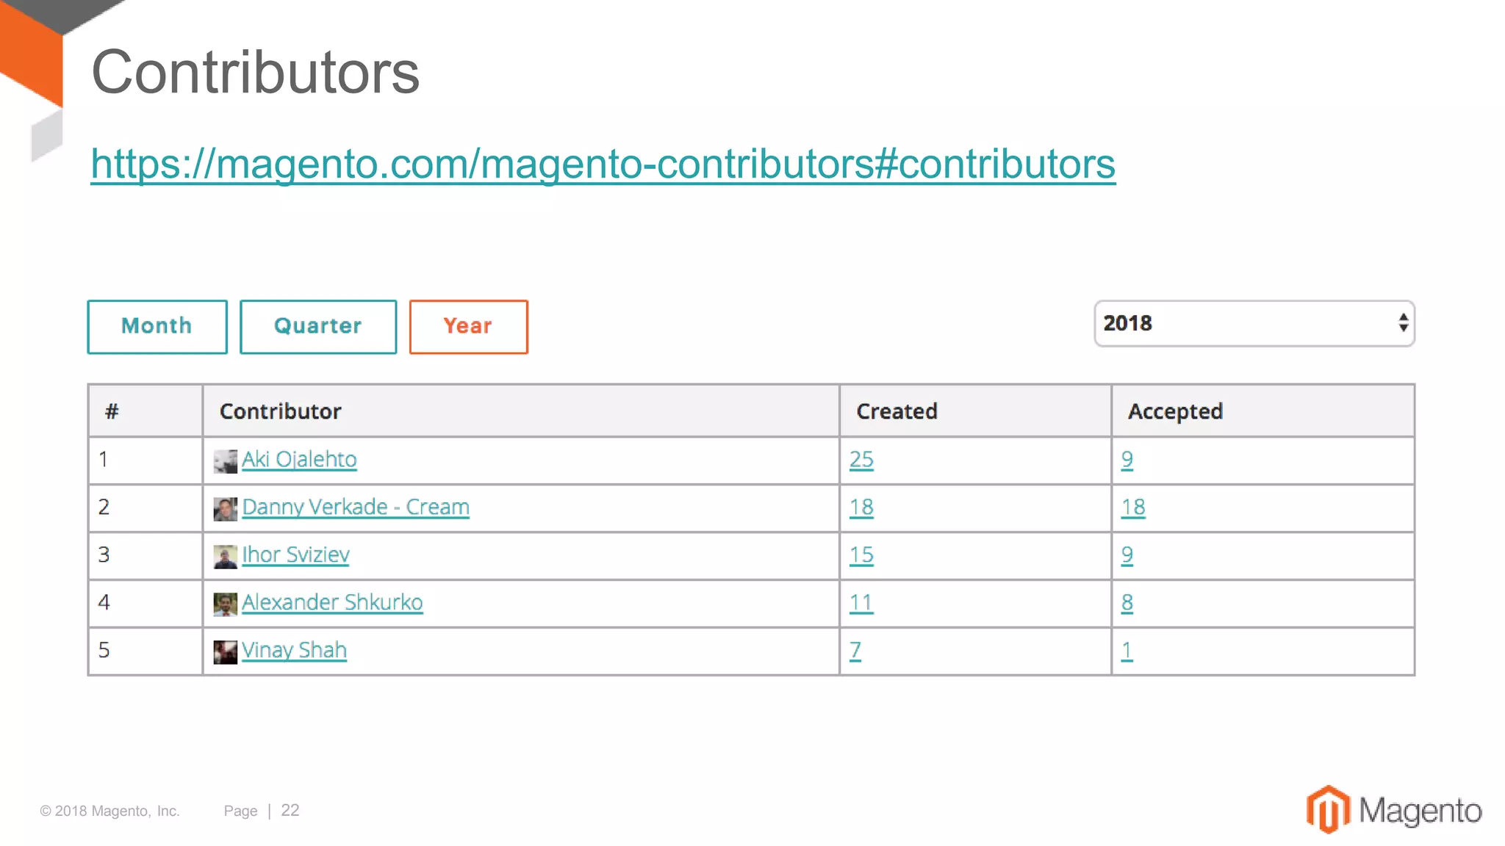1505x846 pixels.
Task: Switch to the Month view
Action: [157, 327]
